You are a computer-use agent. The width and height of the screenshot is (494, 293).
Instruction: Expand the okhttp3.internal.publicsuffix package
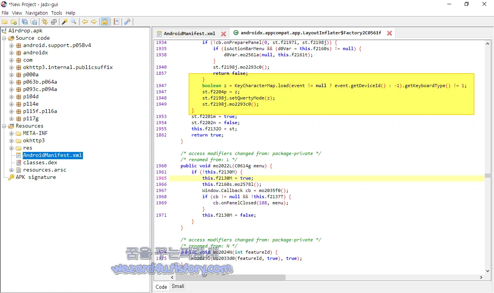click(12, 67)
